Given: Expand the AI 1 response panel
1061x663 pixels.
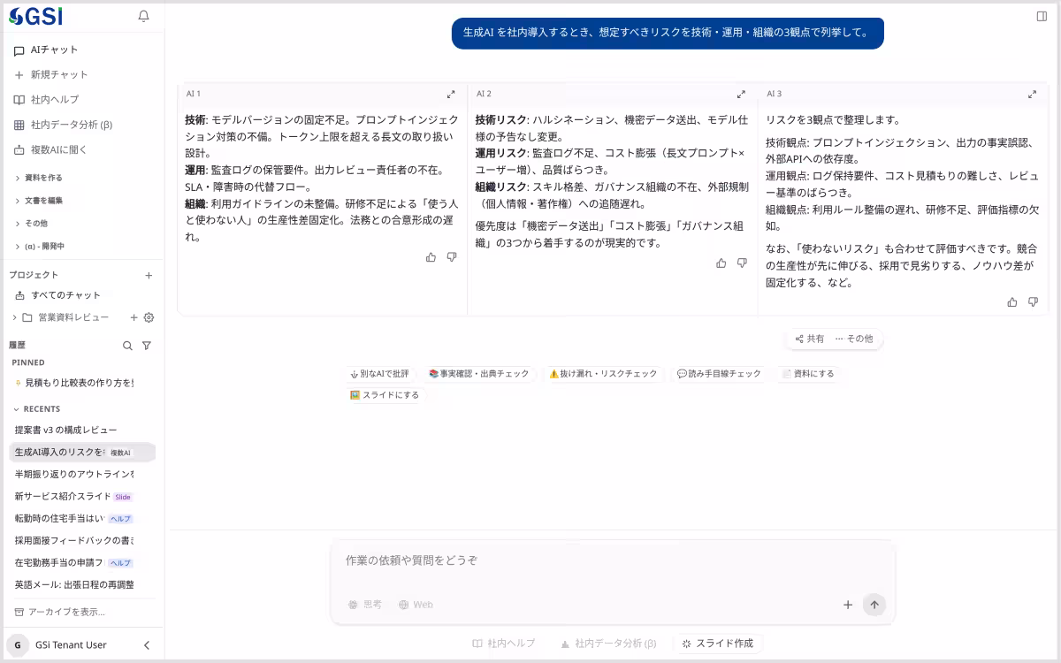Looking at the screenshot, I should pos(451,94).
